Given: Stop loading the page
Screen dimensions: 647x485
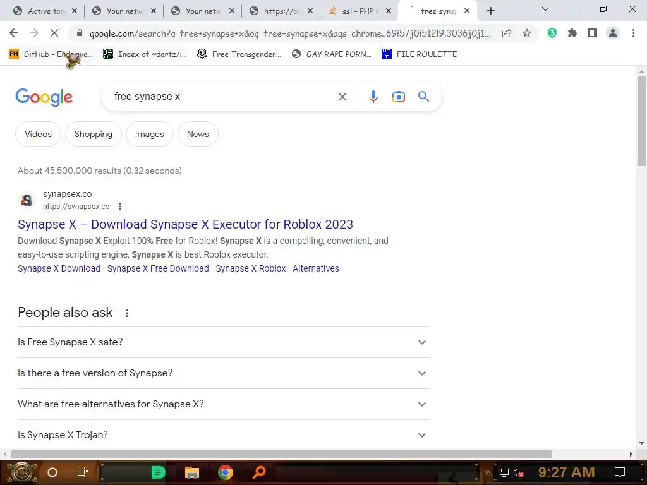Looking at the screenshot, I should click(x=54, y=33).
